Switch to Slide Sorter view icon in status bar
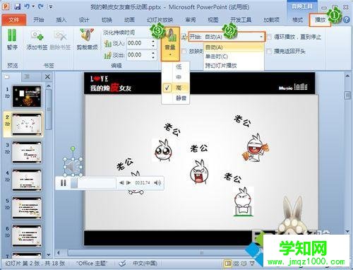The image size is (353, 270). pyautogui.click(x=236, y=263)
